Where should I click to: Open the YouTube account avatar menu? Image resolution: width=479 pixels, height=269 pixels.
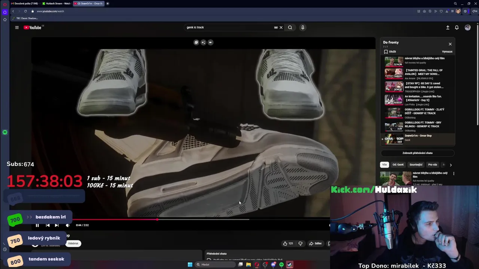[x=467, y=27]
